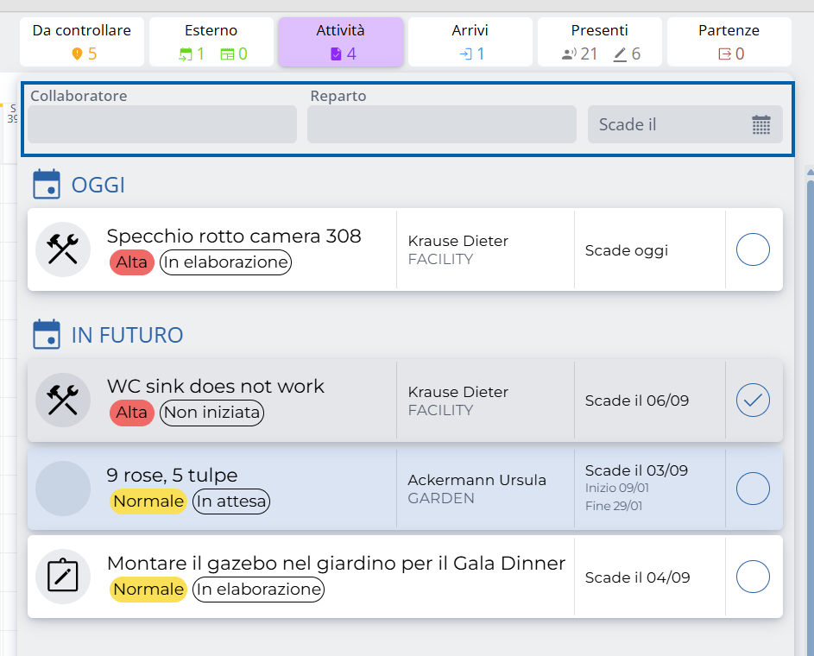
Task: Switch to the Da controllare tab
Action: tap(82, 41)
